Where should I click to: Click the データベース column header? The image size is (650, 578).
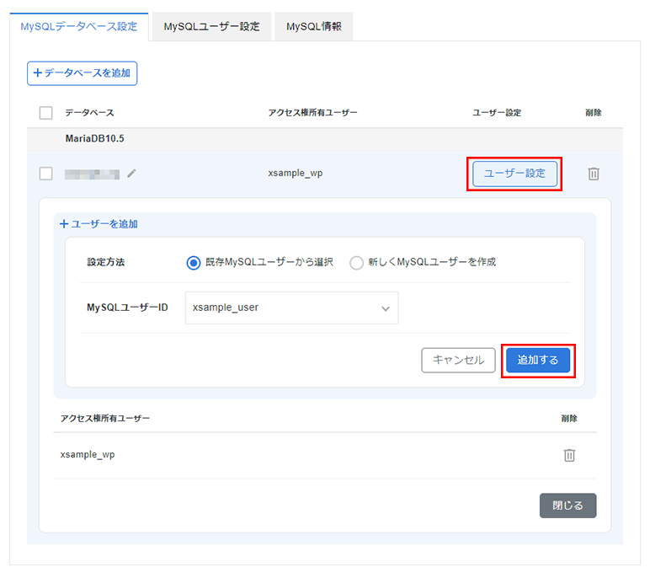point(89,113)
